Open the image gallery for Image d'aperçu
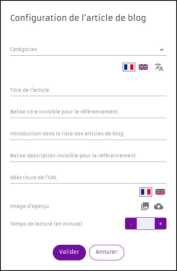Viewport: 177px width, 271px height. click(x=145, y=206)
